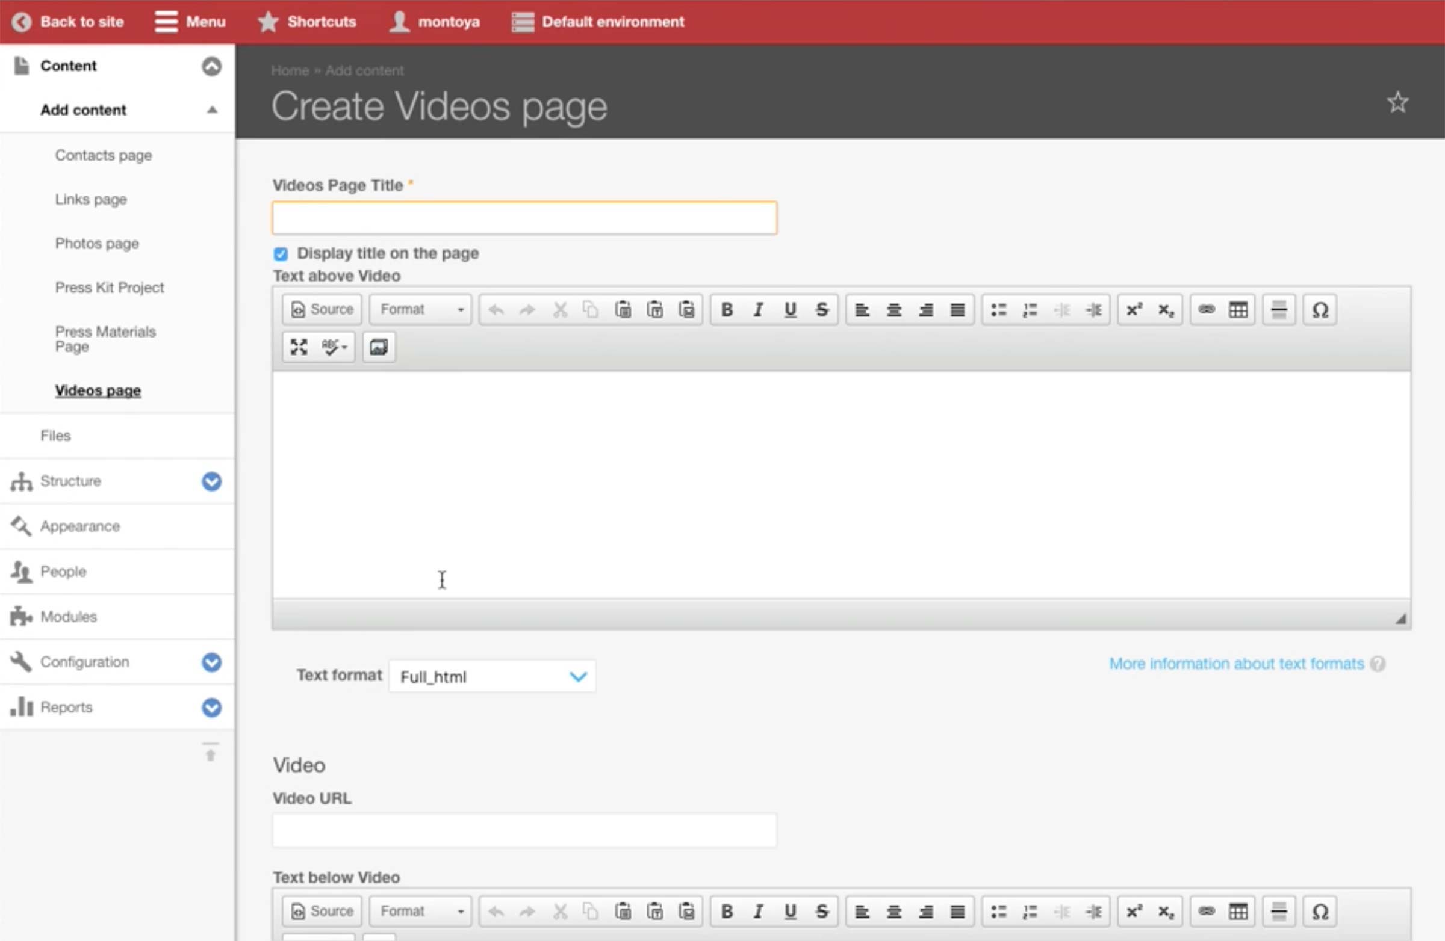Click Bold in Text above Video editor
This screenshot has width=1445, height=941.
coord(727,310)
